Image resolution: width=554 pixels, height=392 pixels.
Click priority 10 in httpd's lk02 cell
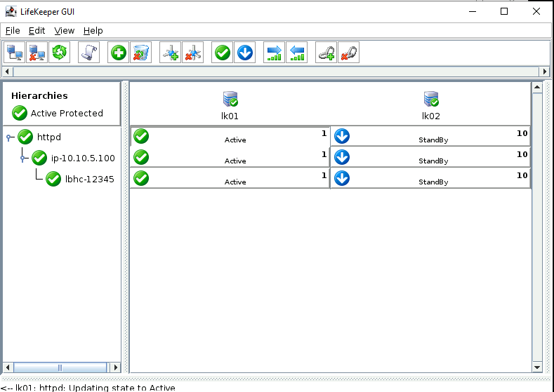pos(522,133)
